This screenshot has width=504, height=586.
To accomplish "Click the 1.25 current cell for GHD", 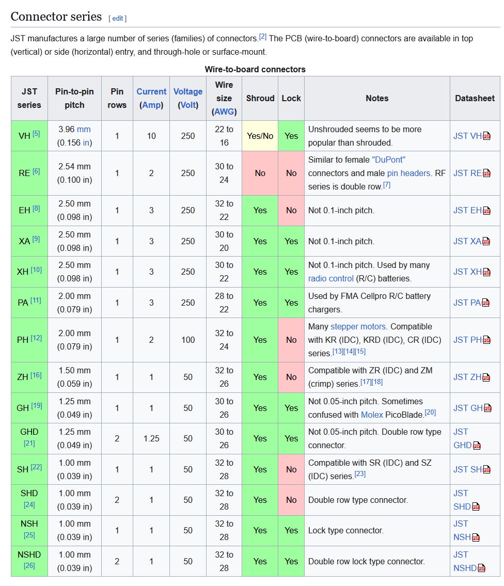I will (x=151, y=439).
